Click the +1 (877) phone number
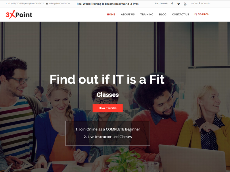This screenshot has height=172, width=230. click(x=16, y=4)
